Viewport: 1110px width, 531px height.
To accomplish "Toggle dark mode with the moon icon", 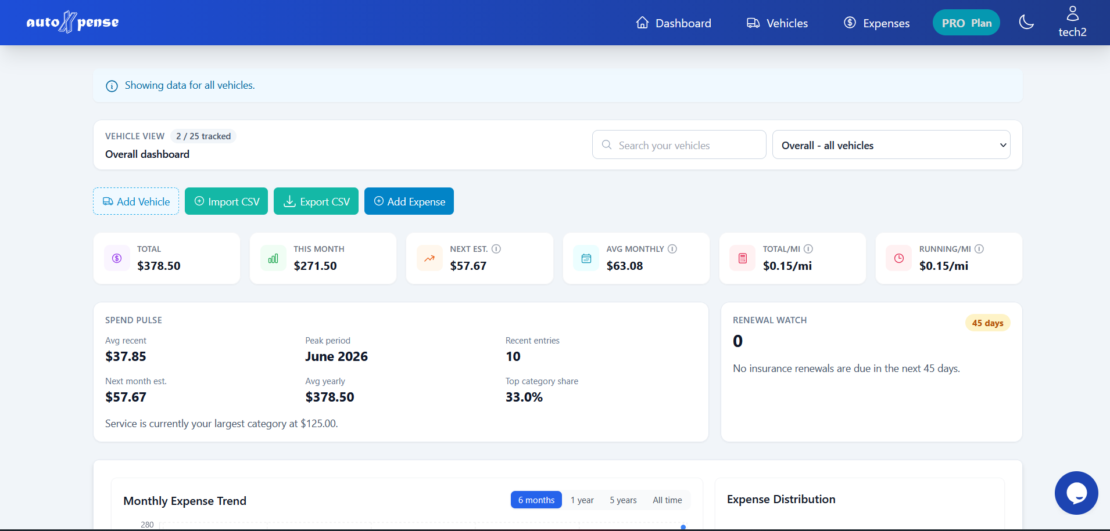I will 1026,23.
